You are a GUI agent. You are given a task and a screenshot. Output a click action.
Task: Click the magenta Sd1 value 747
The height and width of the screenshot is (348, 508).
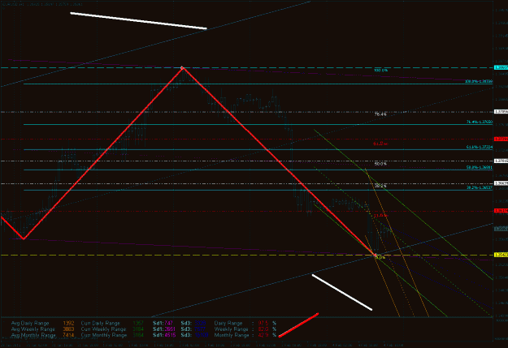(168, 323)
